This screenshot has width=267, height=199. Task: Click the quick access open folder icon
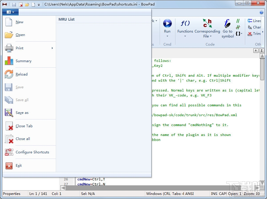27,5
